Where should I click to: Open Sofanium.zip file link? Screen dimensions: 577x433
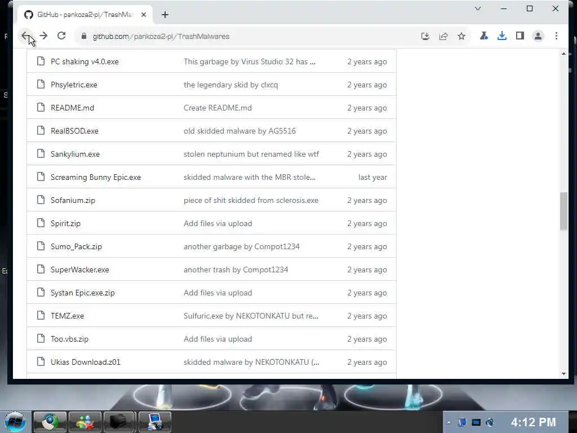(73, 200)
